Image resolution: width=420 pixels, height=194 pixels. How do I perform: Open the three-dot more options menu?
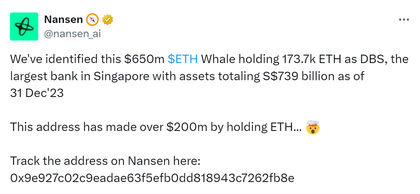click(404, 20)
